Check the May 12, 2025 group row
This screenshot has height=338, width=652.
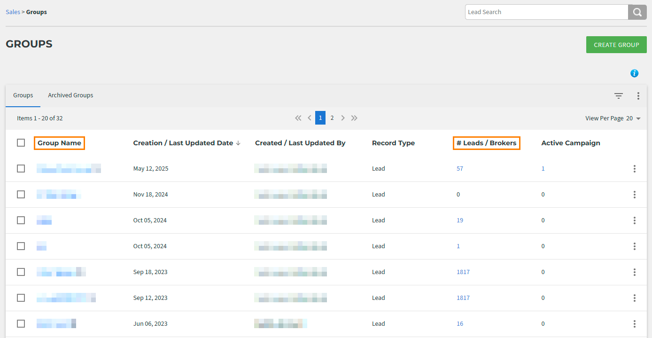(21, 168)
